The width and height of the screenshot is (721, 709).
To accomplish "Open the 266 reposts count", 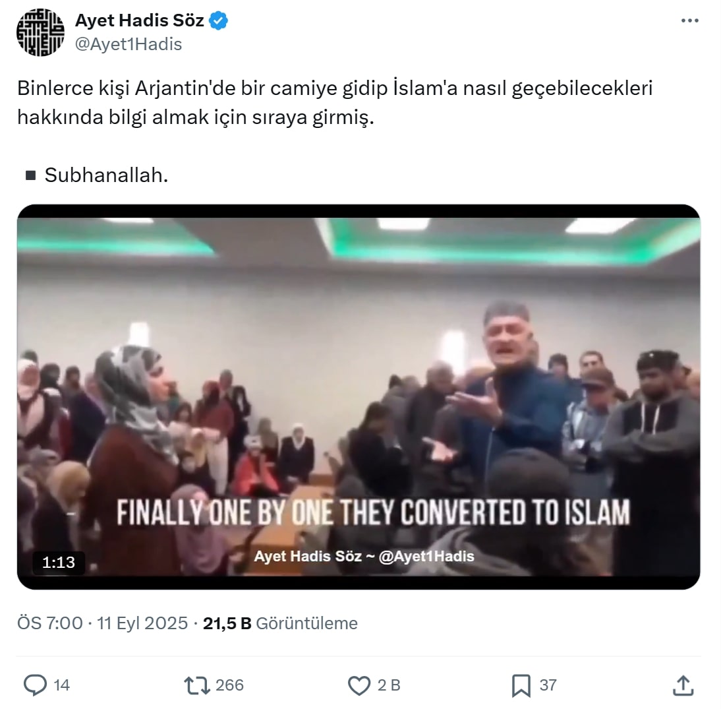I will click(x=229, y=685).
